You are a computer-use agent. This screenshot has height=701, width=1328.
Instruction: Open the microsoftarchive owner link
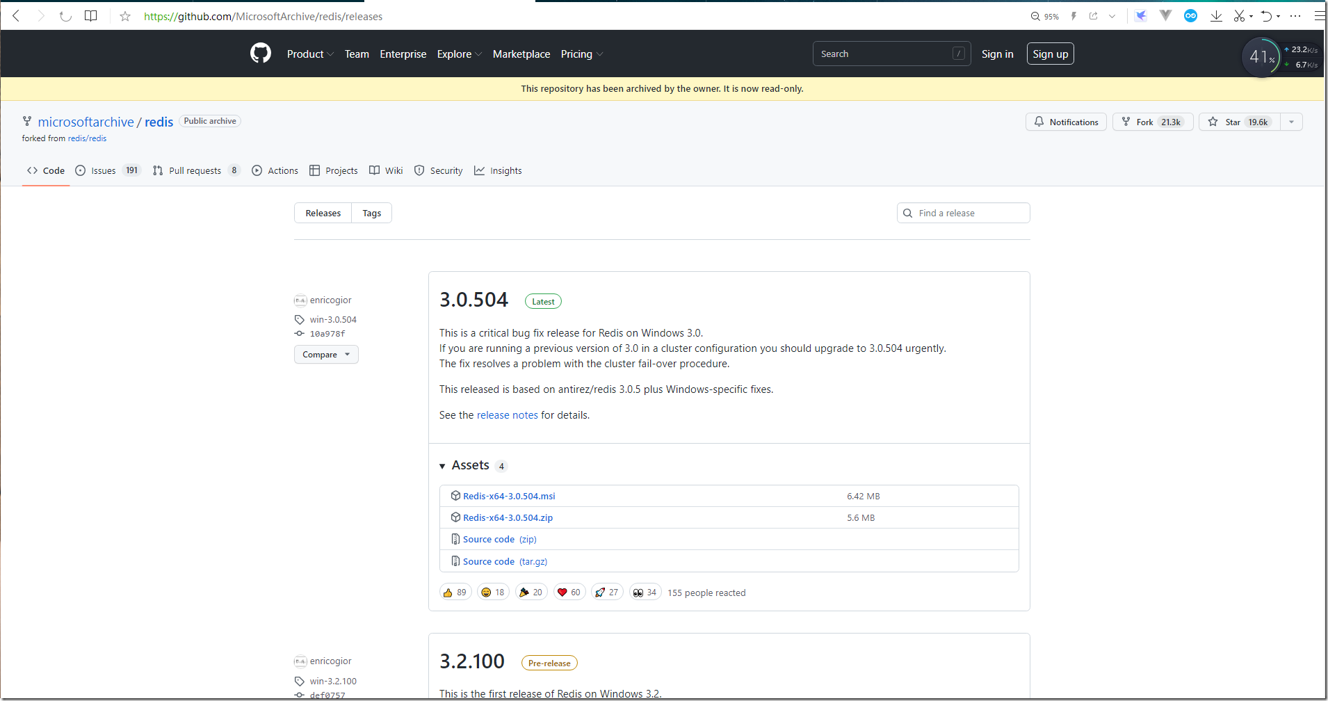86,122
